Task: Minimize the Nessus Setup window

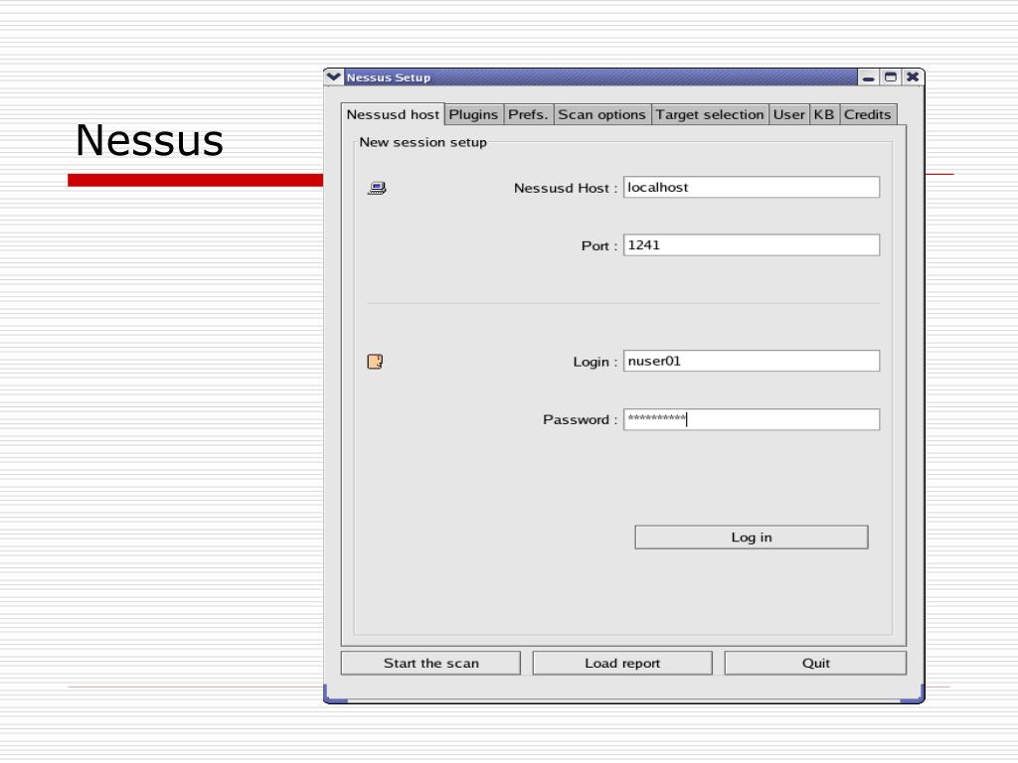Action: [x=869, y=77]
